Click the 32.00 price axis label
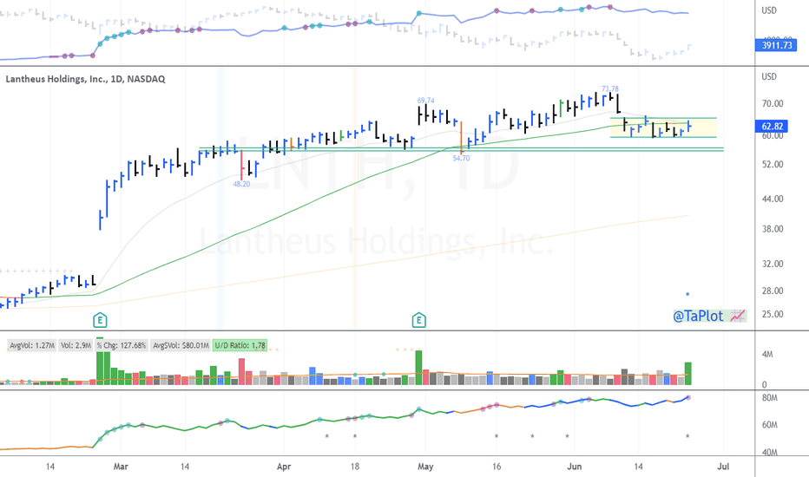This screenshot has width=809, height=477. pyautogui.click(x=773, y=264)
